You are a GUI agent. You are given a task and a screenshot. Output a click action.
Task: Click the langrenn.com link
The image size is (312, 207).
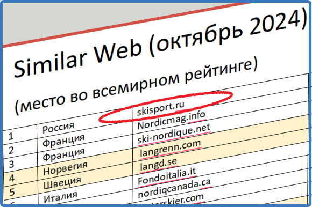pyautogui.click(x=171, y=149)
